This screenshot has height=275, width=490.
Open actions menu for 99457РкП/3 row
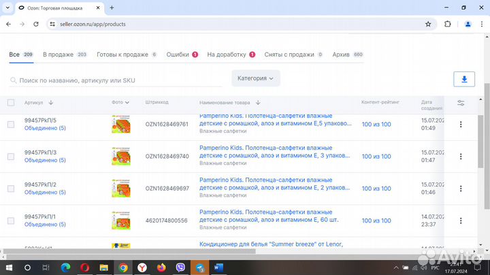(x=461, y=157)
